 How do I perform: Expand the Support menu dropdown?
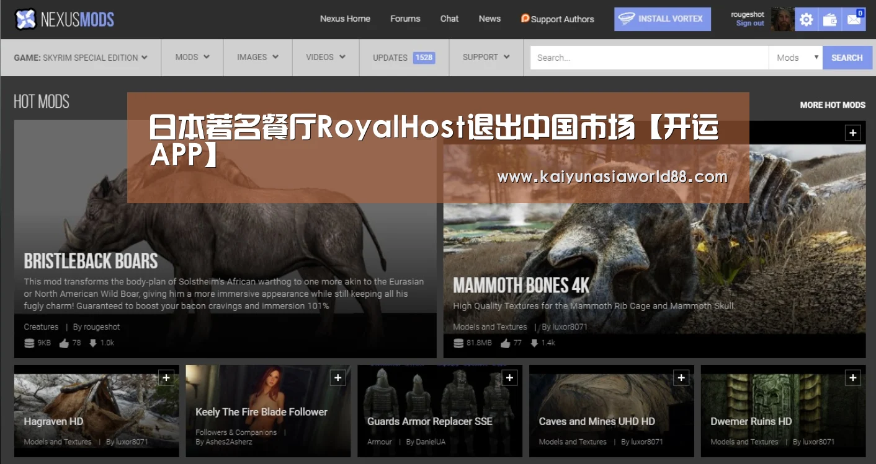[x=486, y=57]
